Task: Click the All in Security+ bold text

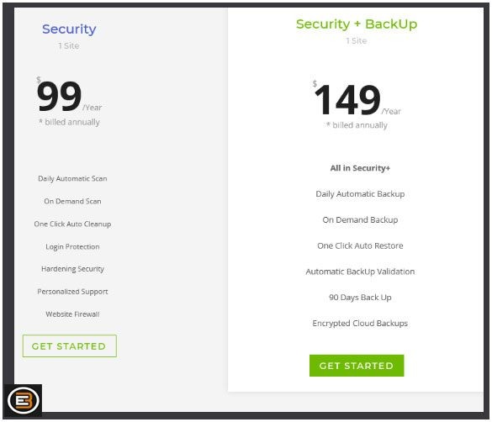Action: [360, 168]
